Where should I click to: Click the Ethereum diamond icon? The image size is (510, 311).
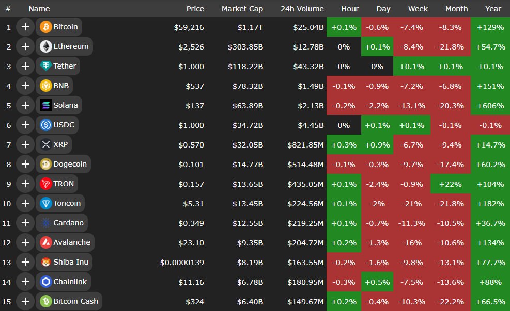pos(46,46)
